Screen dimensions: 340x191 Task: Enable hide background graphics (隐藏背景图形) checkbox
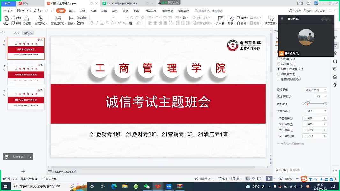point(279,79)
